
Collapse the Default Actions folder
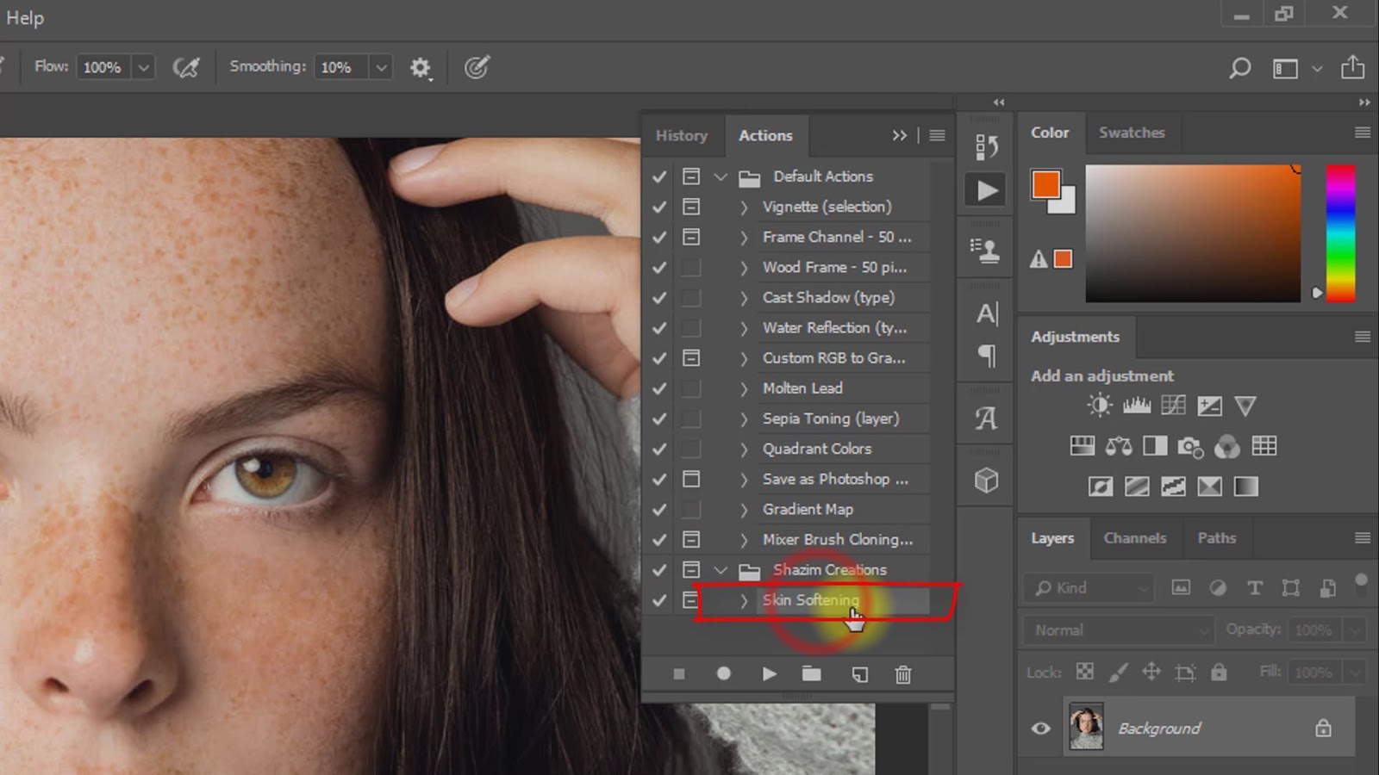coord(721,177)
